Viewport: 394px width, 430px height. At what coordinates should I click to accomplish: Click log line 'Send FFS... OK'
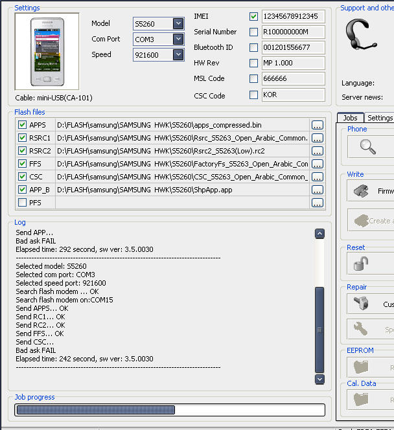(x=40, y=334)
